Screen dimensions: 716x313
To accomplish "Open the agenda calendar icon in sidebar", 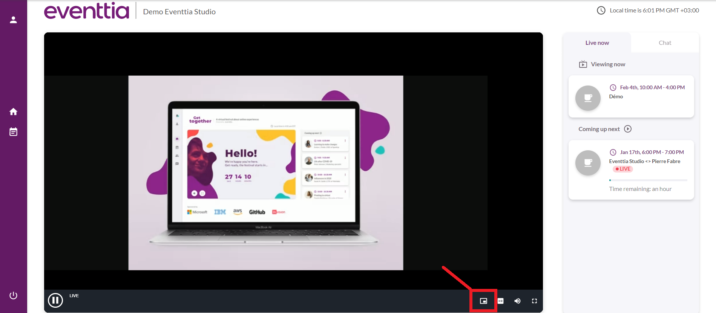I will coord(13,132).
